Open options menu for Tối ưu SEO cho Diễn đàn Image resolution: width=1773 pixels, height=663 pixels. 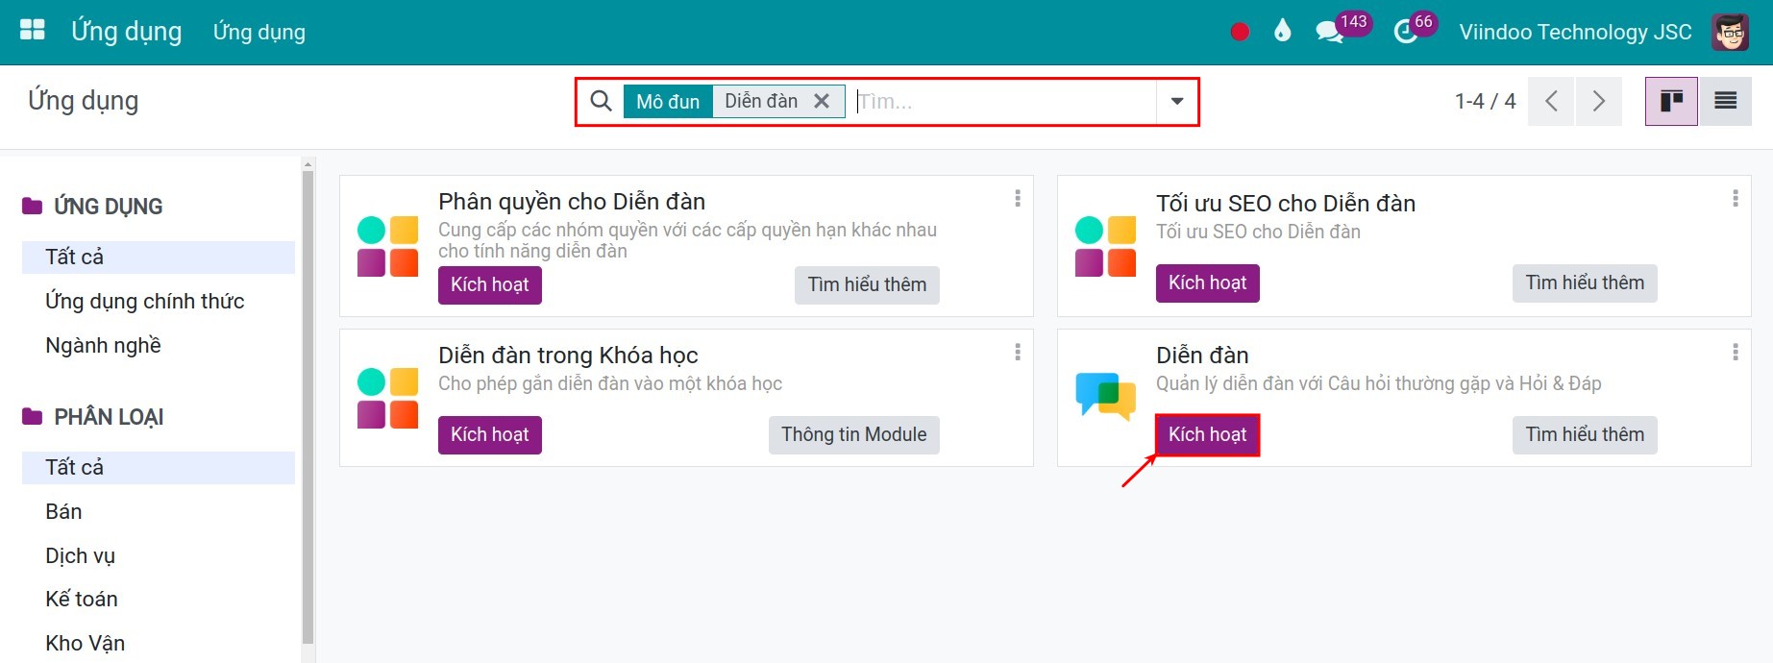1735,198
